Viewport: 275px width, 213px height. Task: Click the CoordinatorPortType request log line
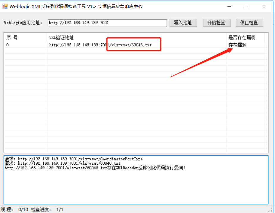tap(73, 159)
